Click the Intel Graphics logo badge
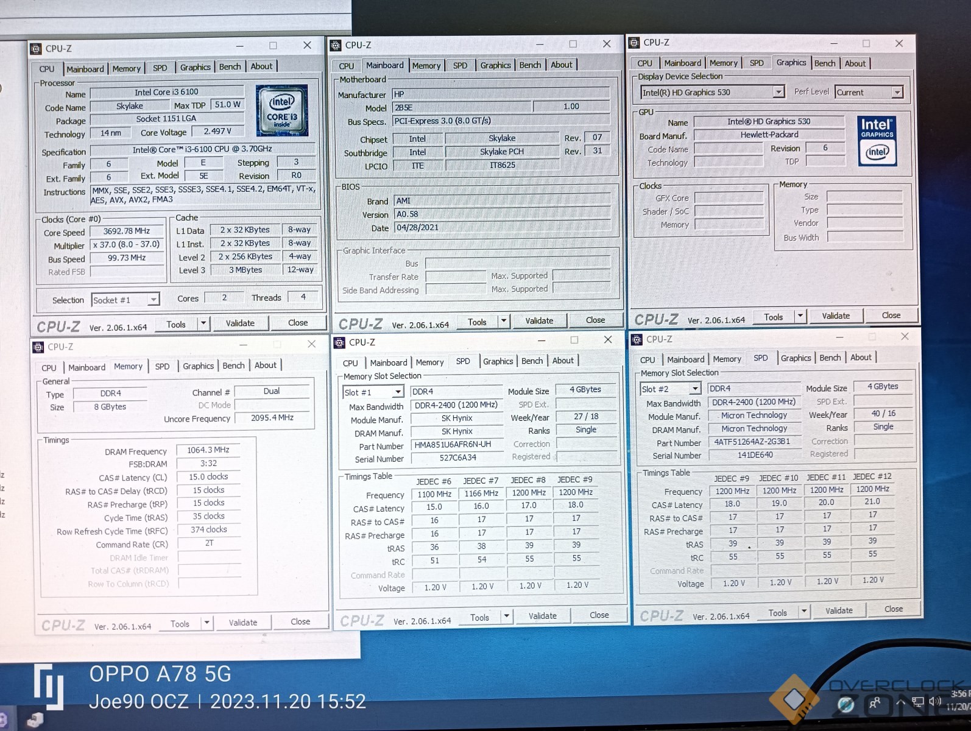Viewport: 971px width, 731px height. [877, 141]
